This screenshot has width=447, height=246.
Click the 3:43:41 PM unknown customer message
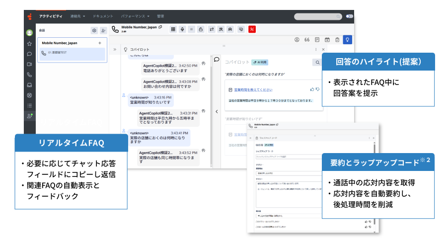[x=159, y=138]
